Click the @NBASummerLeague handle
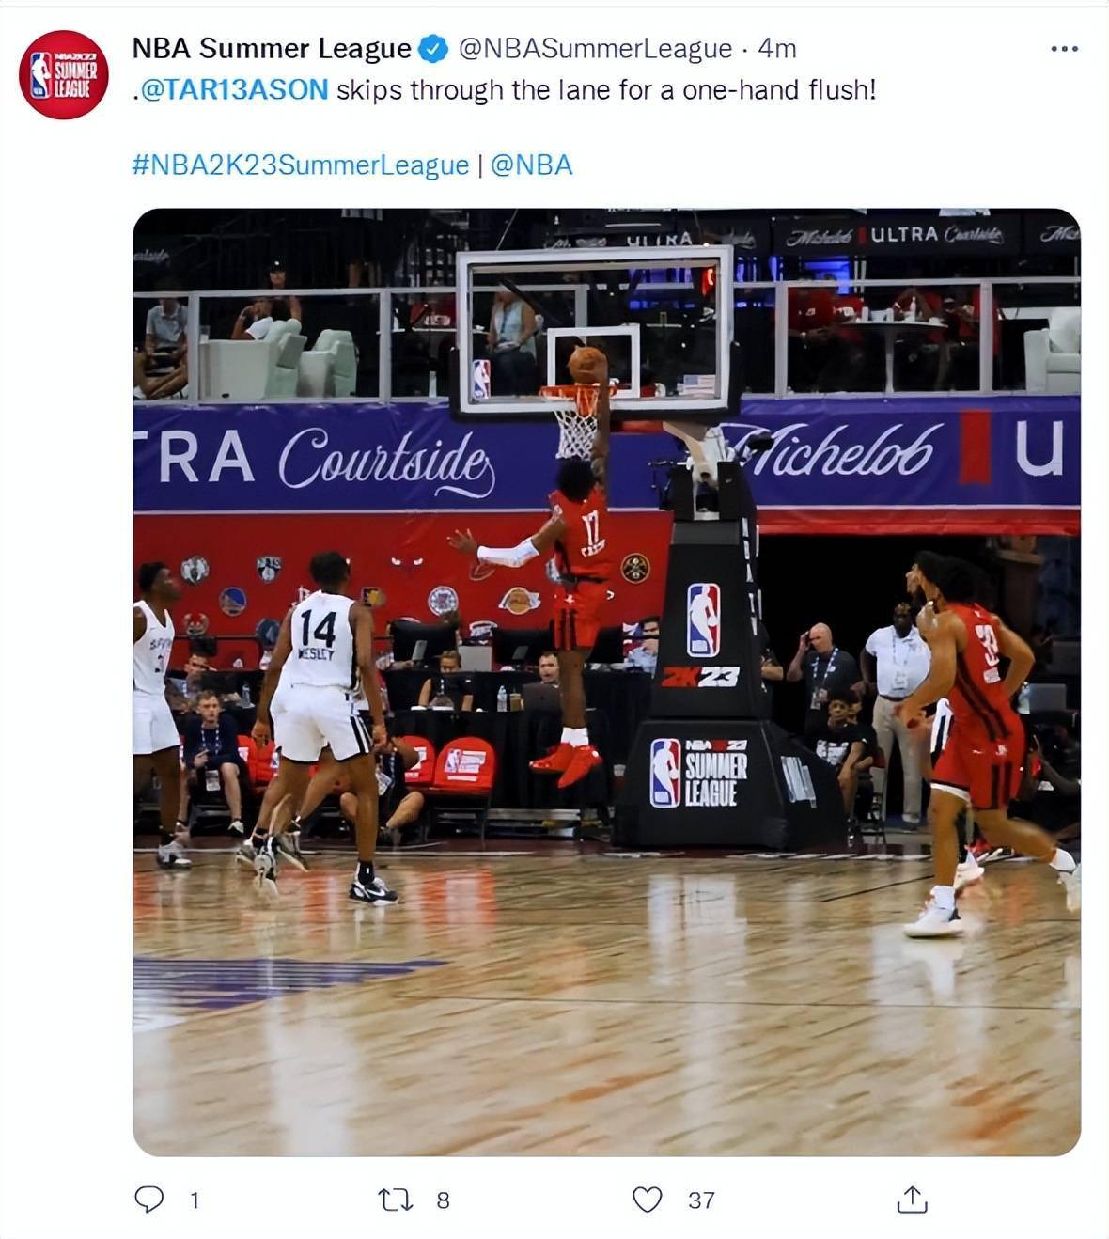The height and width of the screenshot is (1239, 1109). pos(594,48)
